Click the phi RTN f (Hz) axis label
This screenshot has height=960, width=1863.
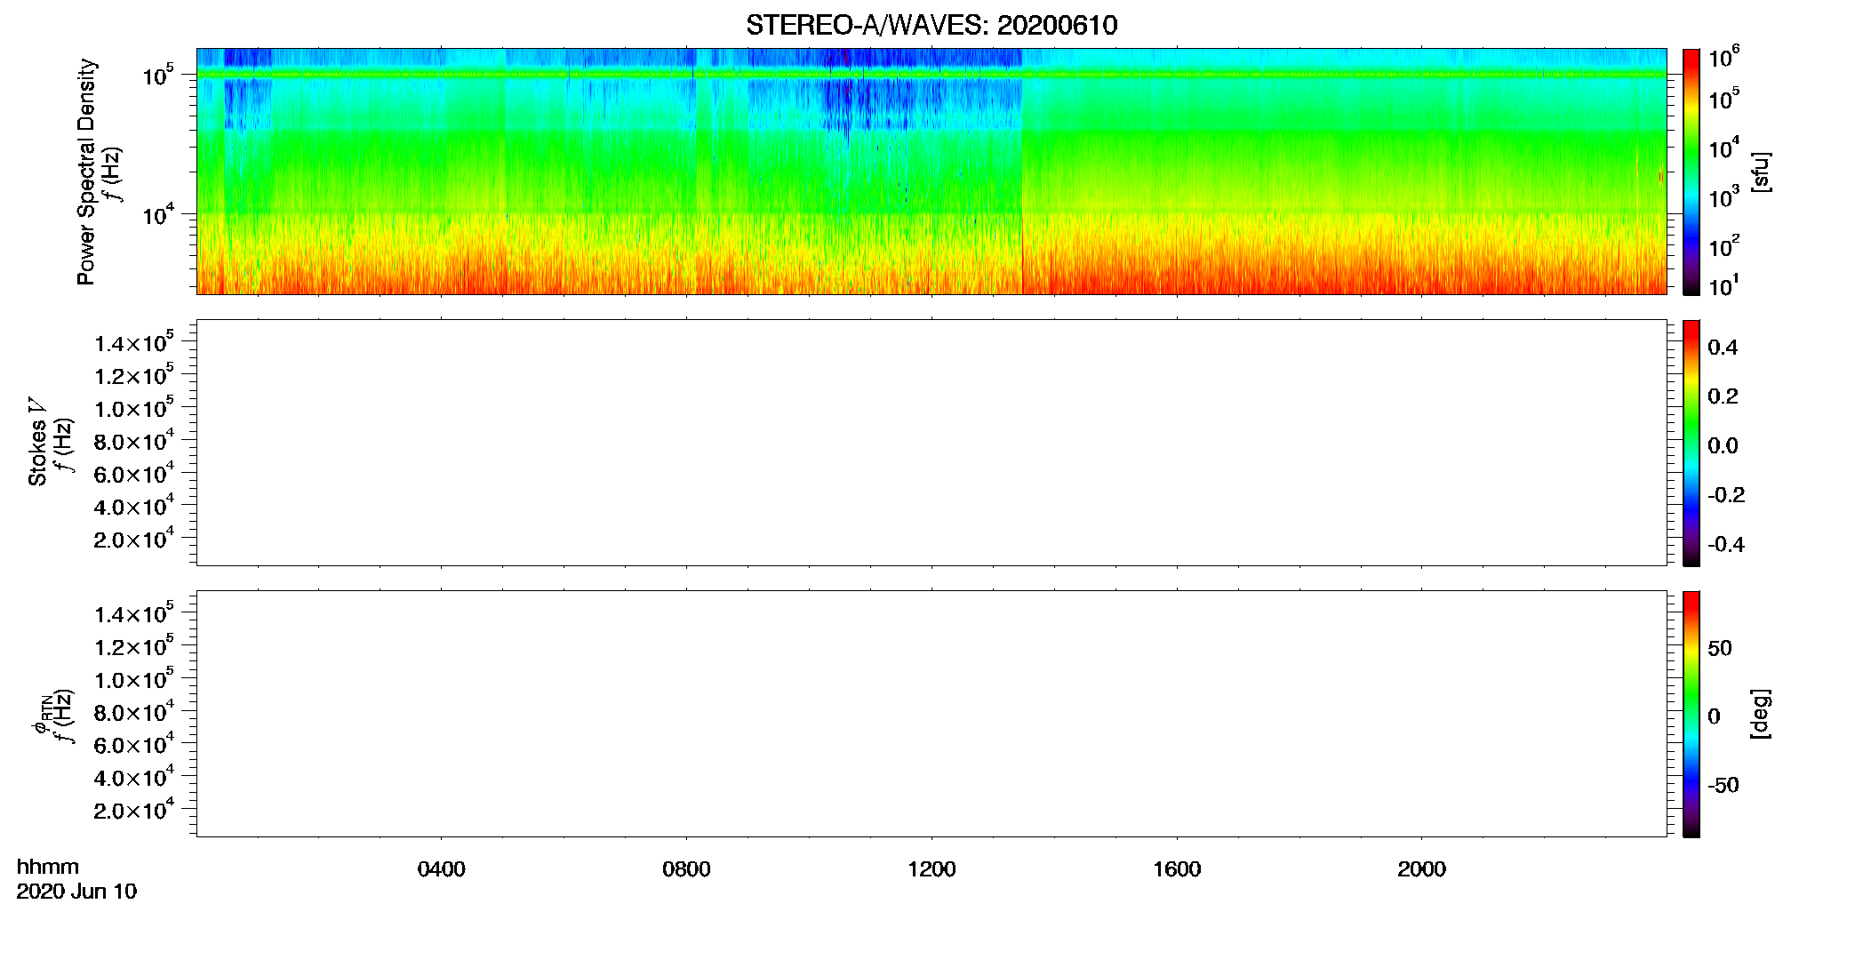pyautogui.click(x=53, y=716)
